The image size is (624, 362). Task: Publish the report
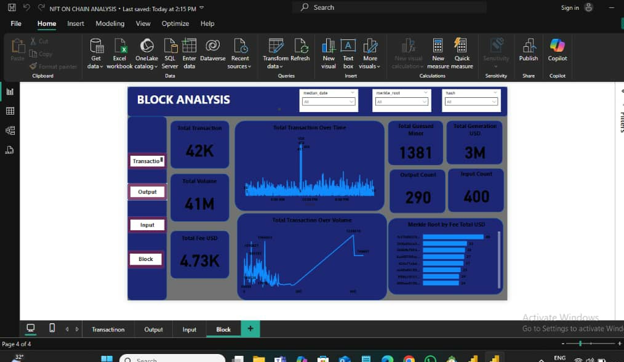[x=529, y=50]
